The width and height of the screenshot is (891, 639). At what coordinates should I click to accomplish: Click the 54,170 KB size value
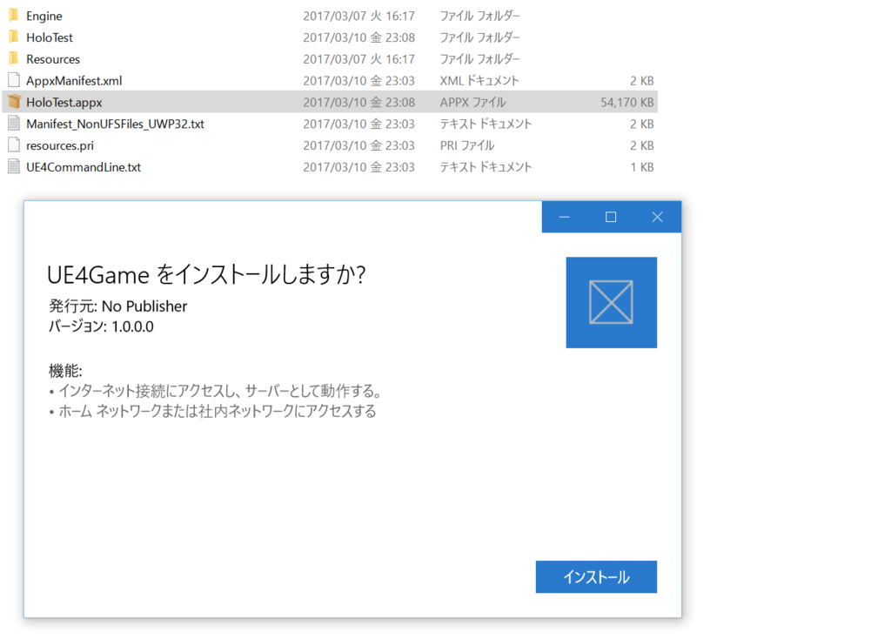tap(627, 103)
